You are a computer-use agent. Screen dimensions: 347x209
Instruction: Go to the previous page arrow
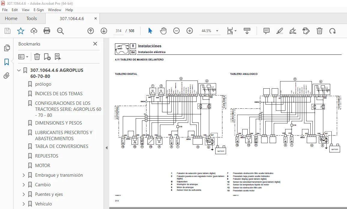(91, 31)
